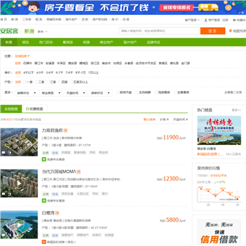Click the favorites heart icon

coord(234,20)
